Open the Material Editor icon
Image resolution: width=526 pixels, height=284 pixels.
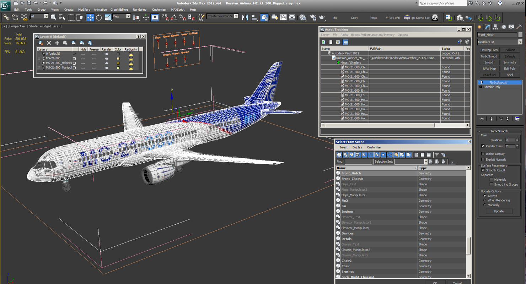302,17
